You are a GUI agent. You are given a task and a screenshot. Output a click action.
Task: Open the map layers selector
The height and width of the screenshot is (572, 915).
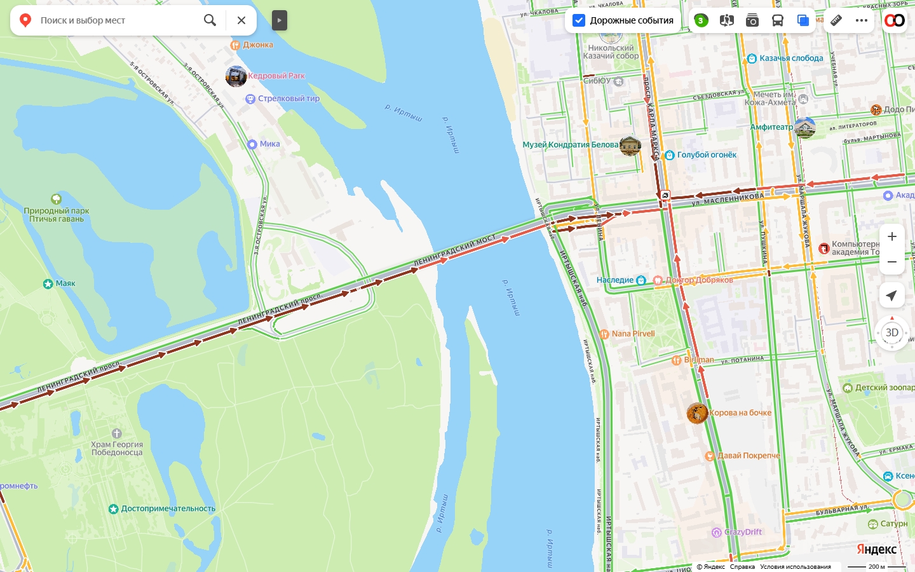[x=803, y=20]
